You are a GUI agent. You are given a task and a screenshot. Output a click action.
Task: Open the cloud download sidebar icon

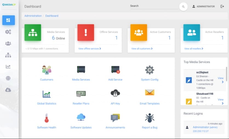pos(8,90)
